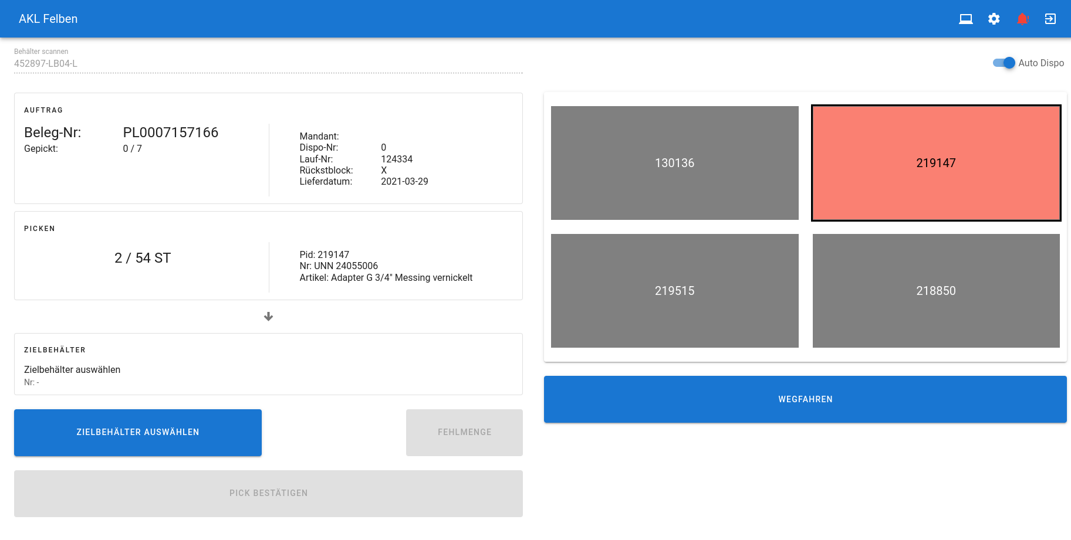Select the container tile 219515
Image resolution: width=1071 pixels, height=540 pixels.
(x=674, y=291)
